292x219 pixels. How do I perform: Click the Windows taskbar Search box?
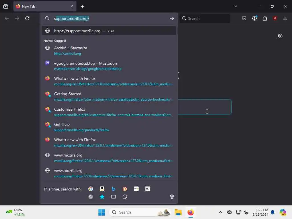[x=140, y=212]
